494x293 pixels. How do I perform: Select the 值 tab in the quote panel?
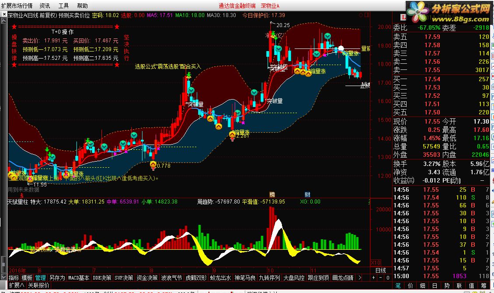click(x=472, y=286)
